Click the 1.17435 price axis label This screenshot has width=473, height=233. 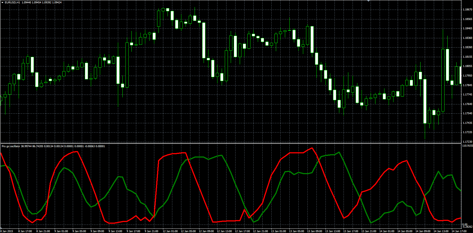click(467, 123)
